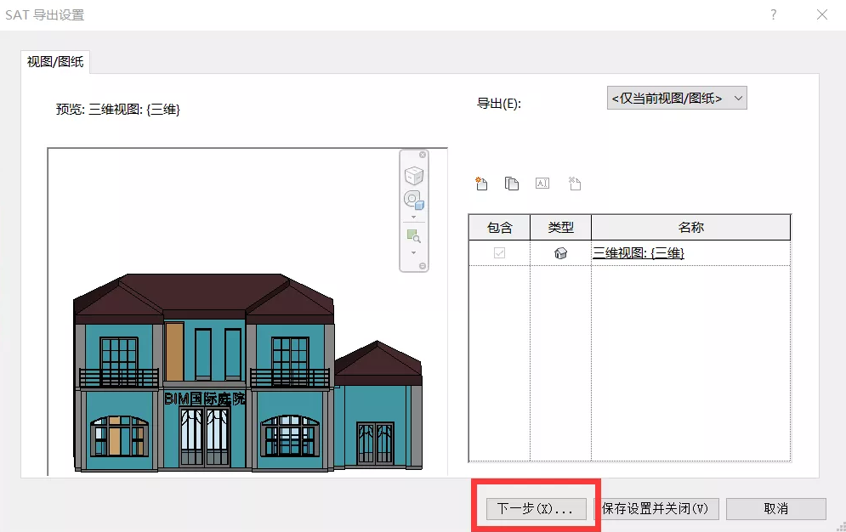Open the 导出 dropdown list
The height and width of the screenshot is (532, 846).
(x=677, y=98)
